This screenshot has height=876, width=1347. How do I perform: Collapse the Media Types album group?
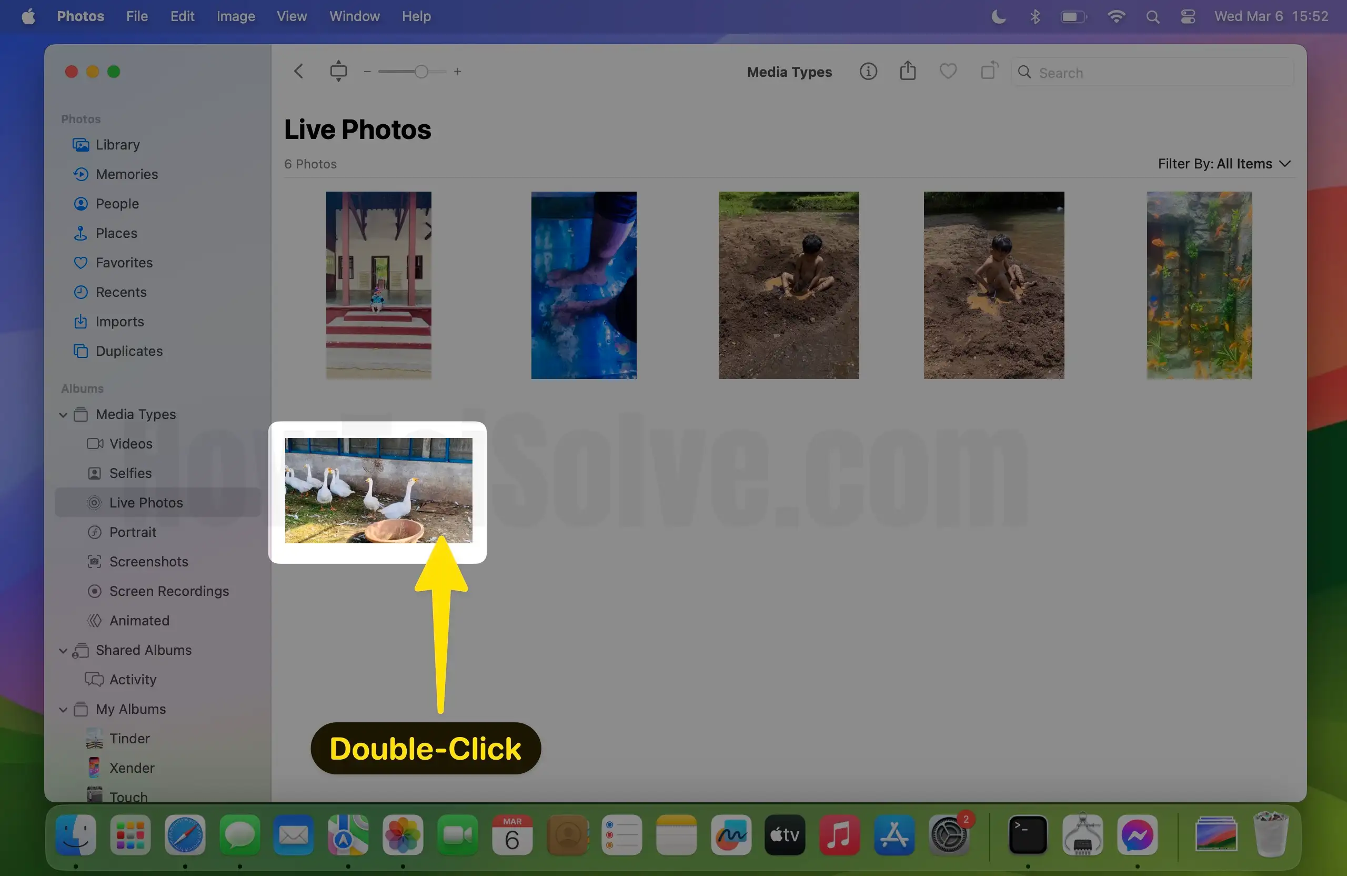coord(63,414)
